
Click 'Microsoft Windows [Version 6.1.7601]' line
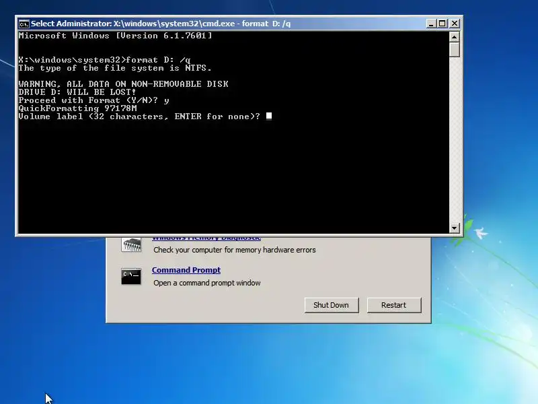(x=115, y=36)
